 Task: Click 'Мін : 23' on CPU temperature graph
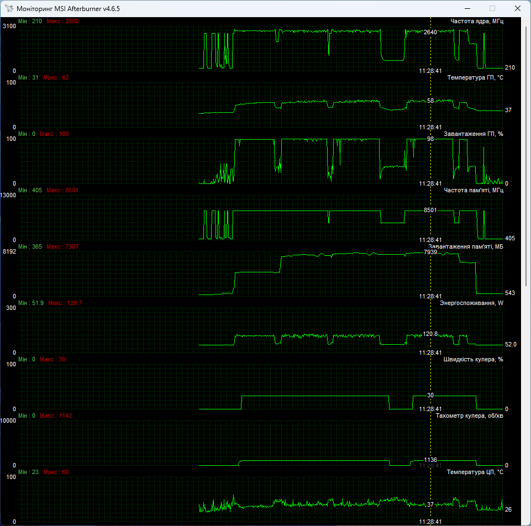(28, 472)
